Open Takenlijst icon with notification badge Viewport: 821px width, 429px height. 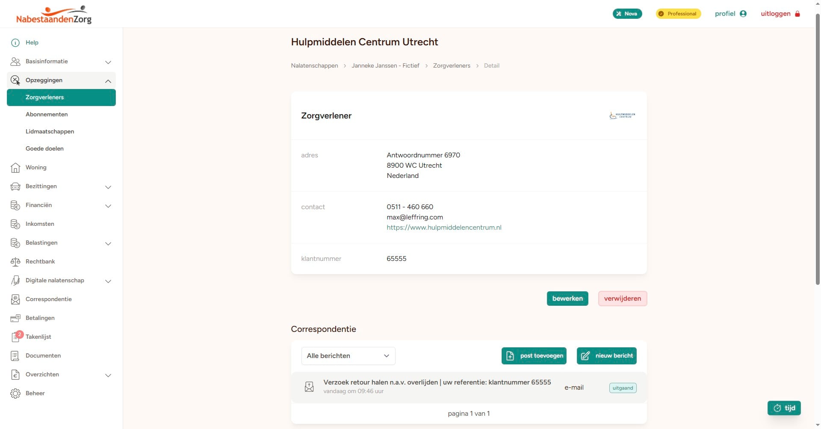coord(16,337)
